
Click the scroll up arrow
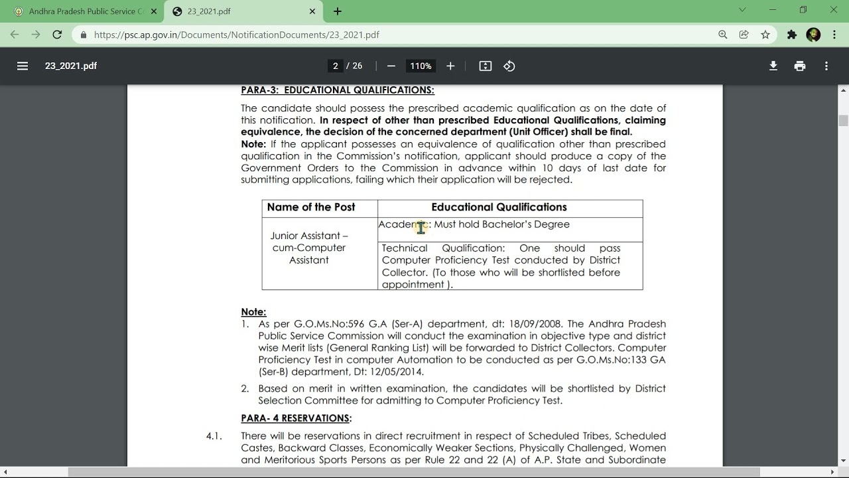coord(844,90)
